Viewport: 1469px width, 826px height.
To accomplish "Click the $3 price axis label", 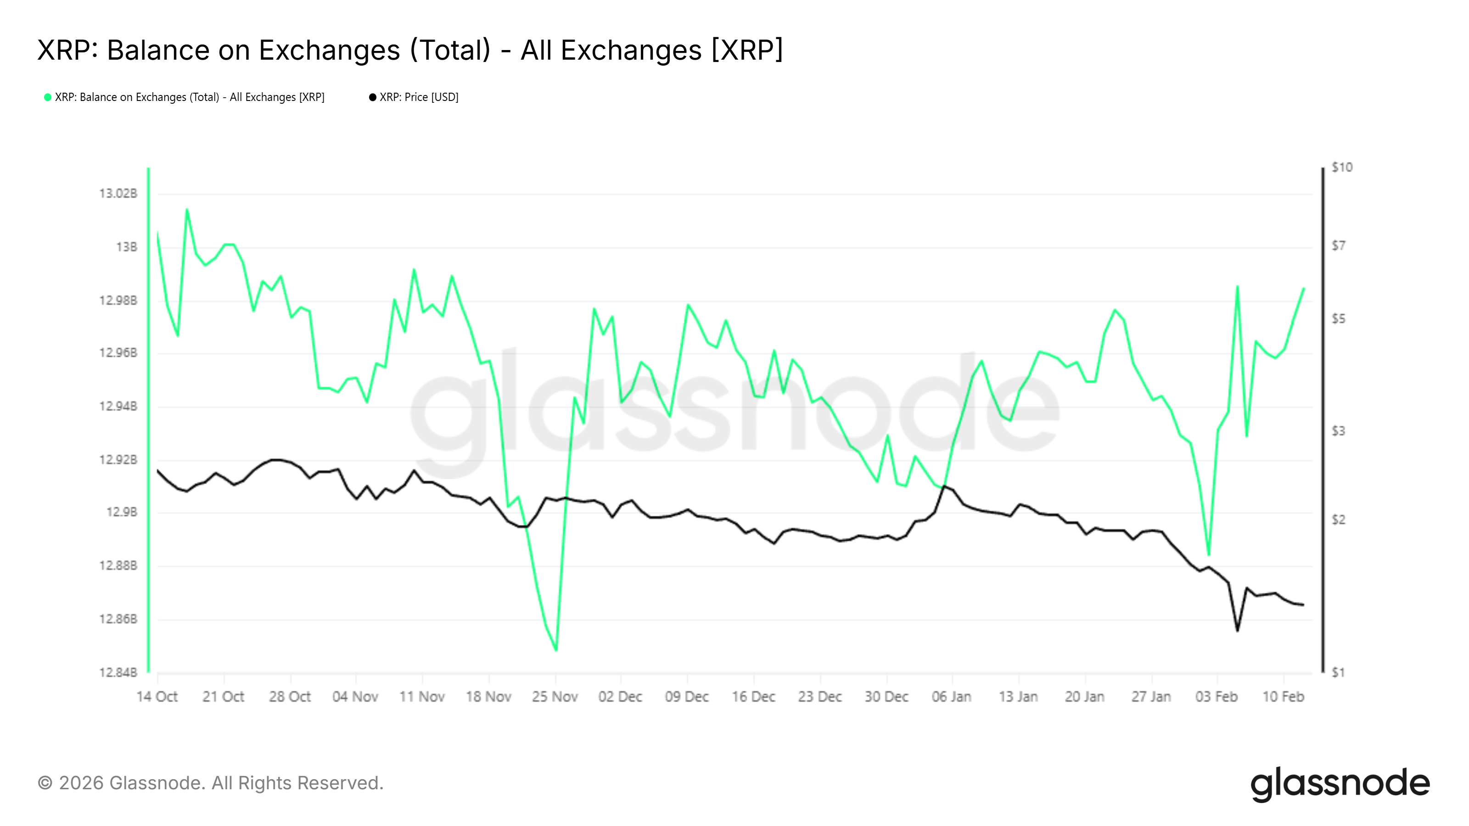I will point(1339,431).
